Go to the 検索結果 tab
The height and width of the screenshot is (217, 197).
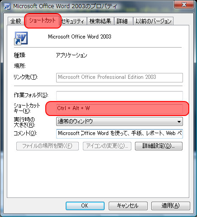click(x=100, y=21)
